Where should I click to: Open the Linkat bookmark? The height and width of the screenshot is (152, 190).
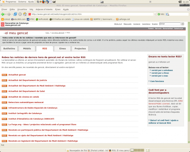[x=5, y=19]
